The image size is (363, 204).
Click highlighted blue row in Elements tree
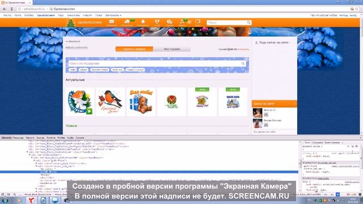(x=149, y=172)
